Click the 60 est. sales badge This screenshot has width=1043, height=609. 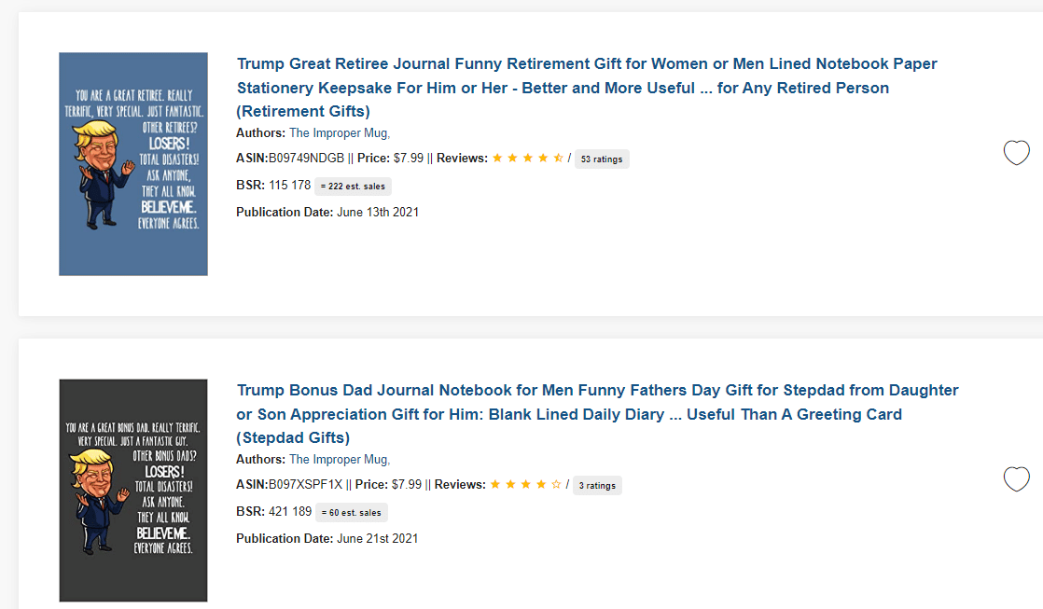(x=351, y=513)
